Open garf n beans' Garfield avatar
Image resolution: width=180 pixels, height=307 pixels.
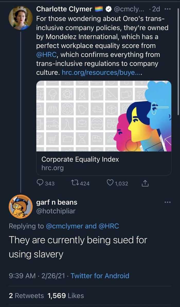21,206
